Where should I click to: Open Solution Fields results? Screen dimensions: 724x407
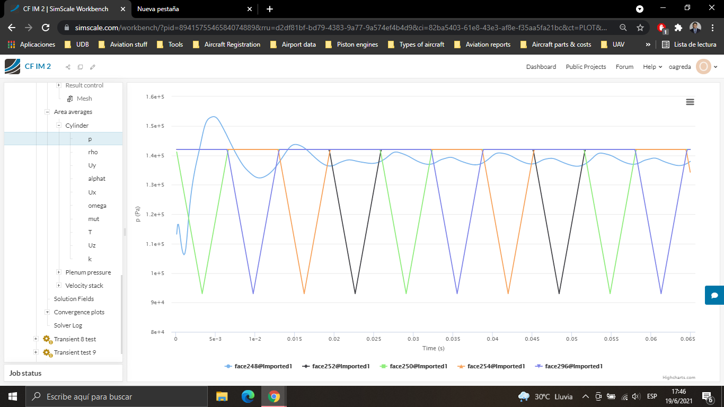(x=74, y=299)
